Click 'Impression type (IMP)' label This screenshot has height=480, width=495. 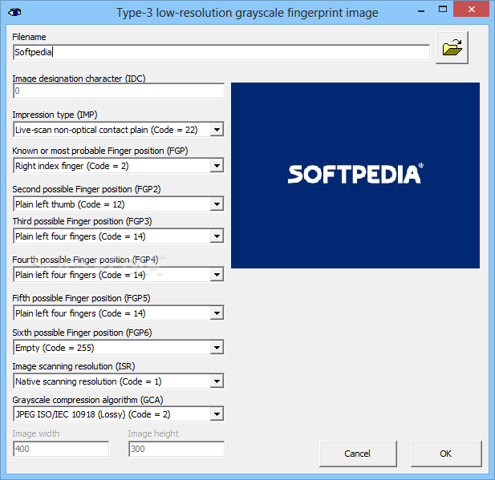click(55, 115)
